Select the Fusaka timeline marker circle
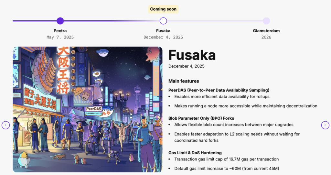 click(163, 21)
